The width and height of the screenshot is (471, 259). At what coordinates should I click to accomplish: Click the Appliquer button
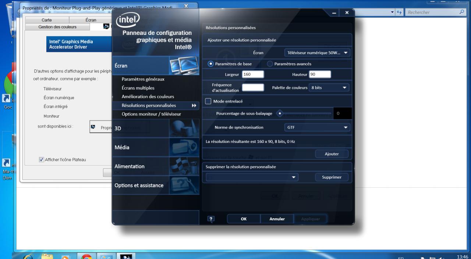coord(311,219)
